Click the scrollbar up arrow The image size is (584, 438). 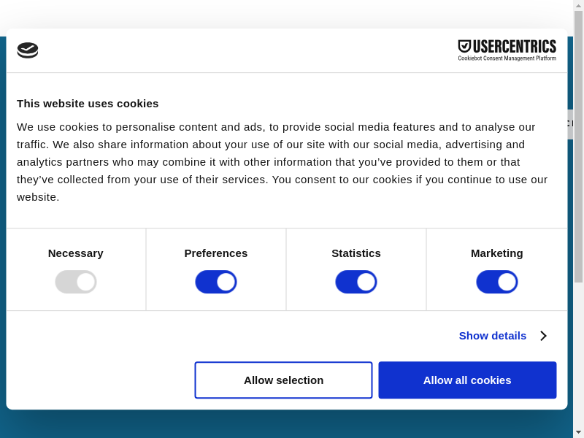click(578, 5)
